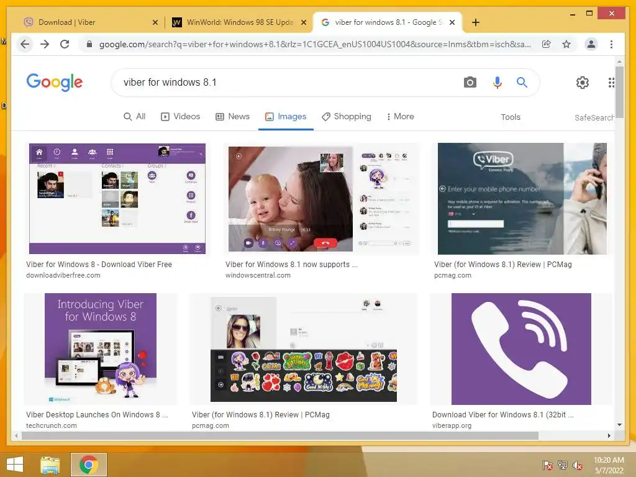Switch to Videos results

tap(181, 116)
